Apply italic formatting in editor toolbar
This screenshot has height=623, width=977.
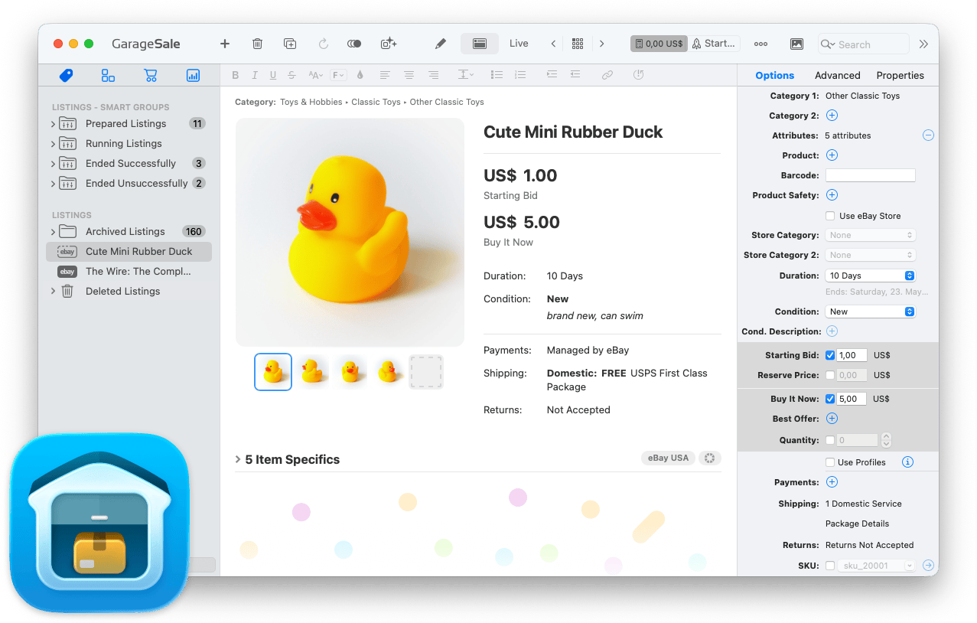(255, 75)
